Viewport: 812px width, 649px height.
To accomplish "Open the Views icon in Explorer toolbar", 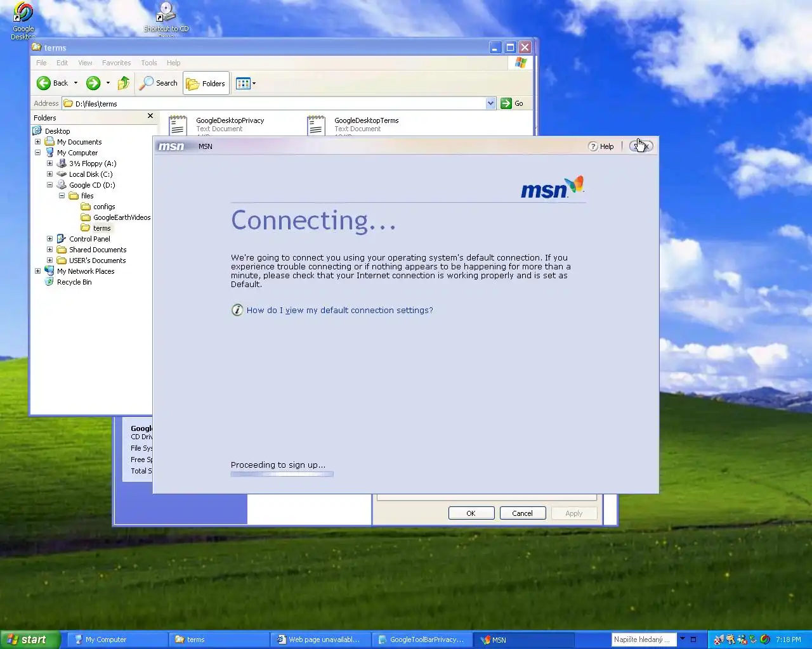I will click(x=243, y=83).
